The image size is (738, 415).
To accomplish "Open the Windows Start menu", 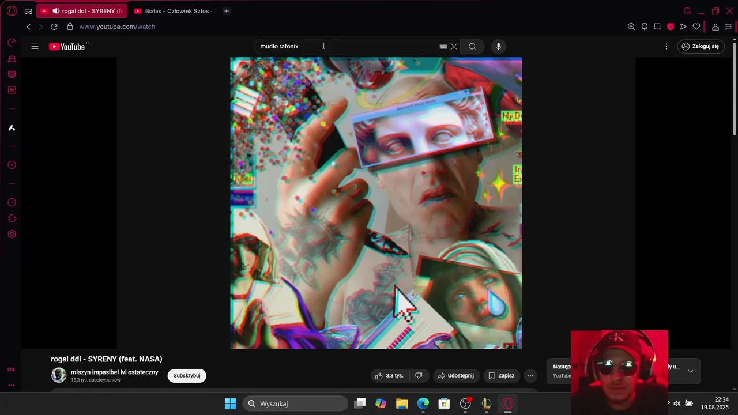I will 230,403.
